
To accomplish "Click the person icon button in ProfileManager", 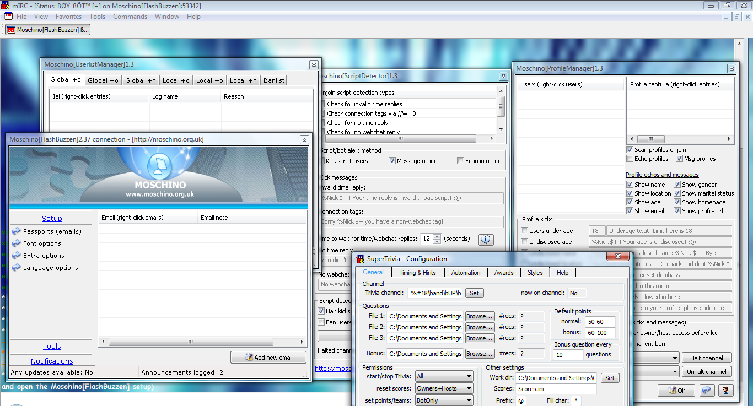I will coord(725,390).
